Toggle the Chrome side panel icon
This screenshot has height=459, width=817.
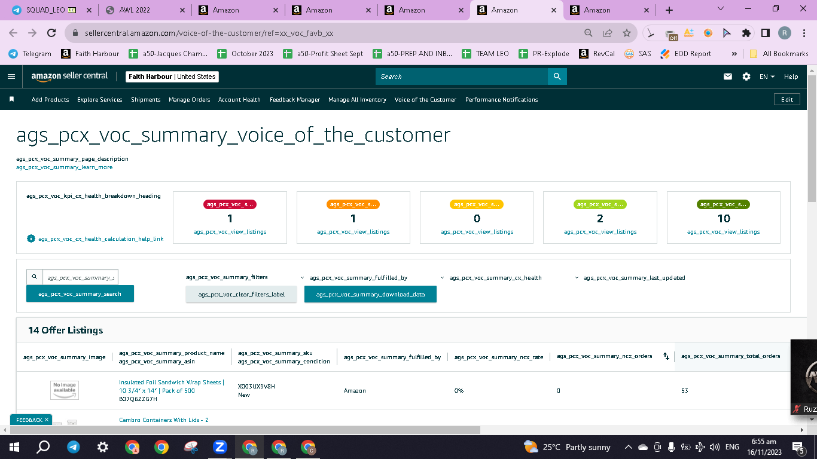point(765,33)
